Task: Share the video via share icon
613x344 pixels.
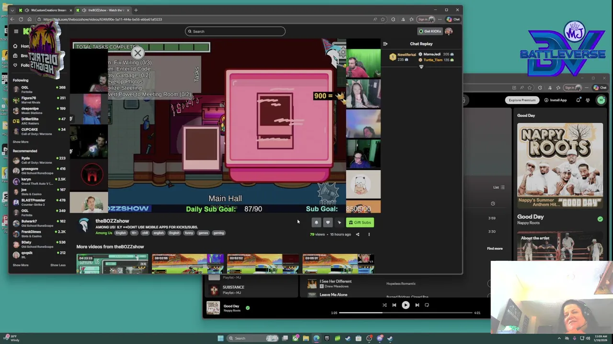Action: 357,235
